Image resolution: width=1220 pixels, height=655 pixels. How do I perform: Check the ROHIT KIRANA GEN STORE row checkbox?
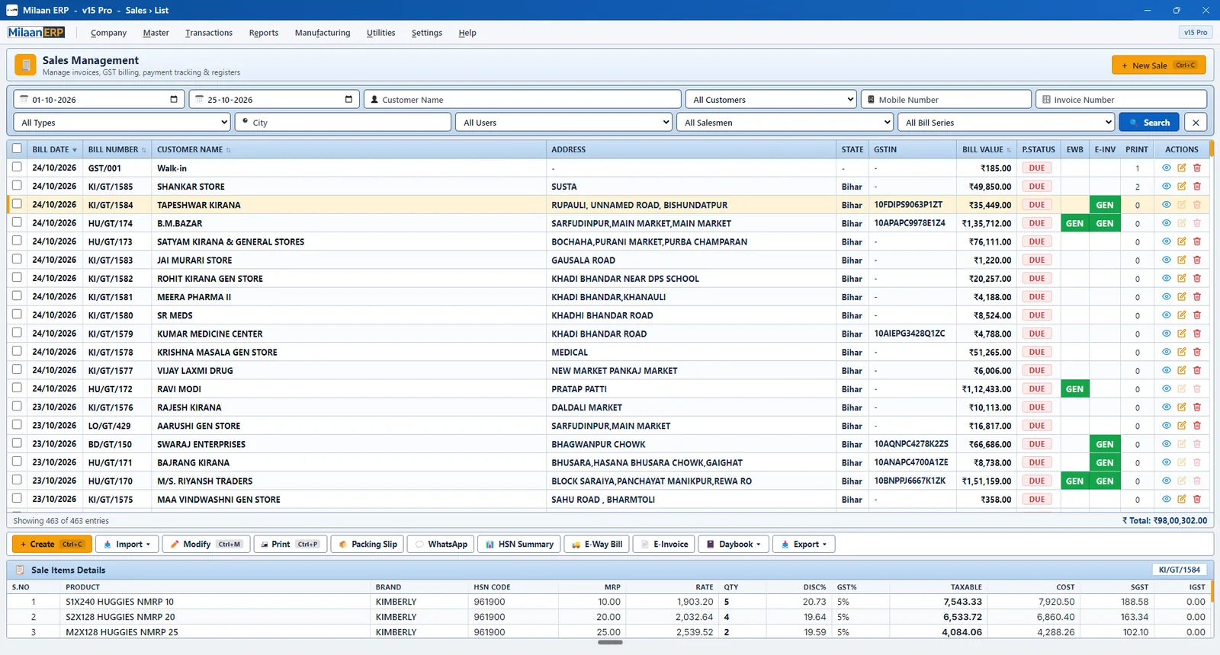tap(17, 278)
